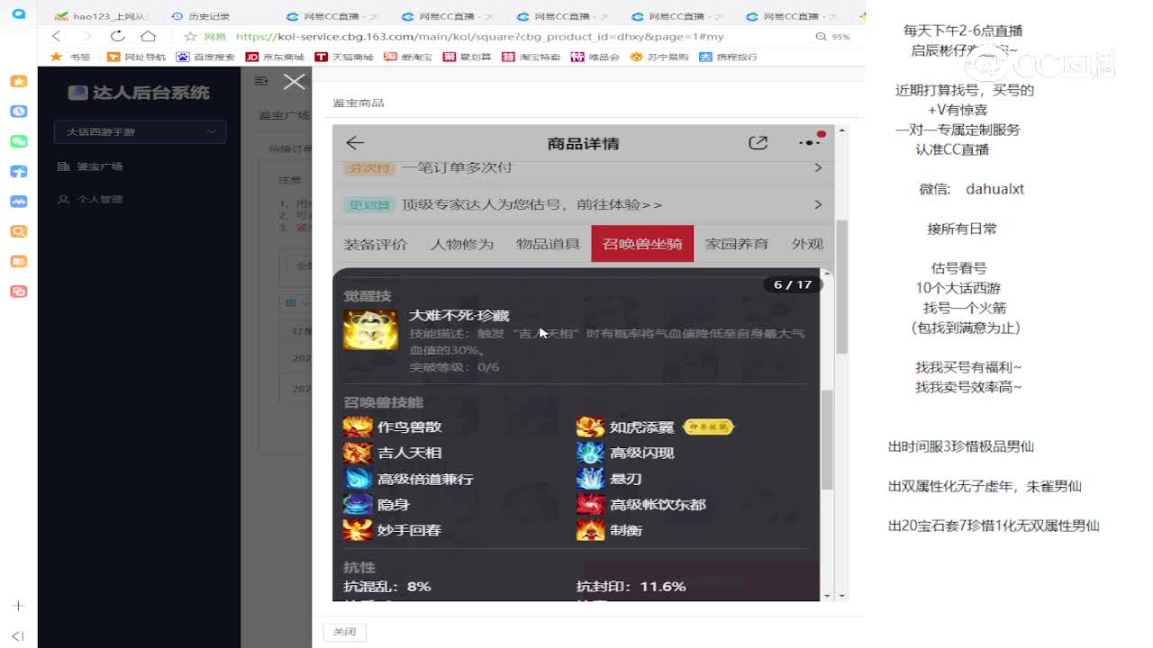This screenshot has height=648, width=1153.
Task: Open the WeChat icon in browser left sidebar
Action: pos(18,141)
